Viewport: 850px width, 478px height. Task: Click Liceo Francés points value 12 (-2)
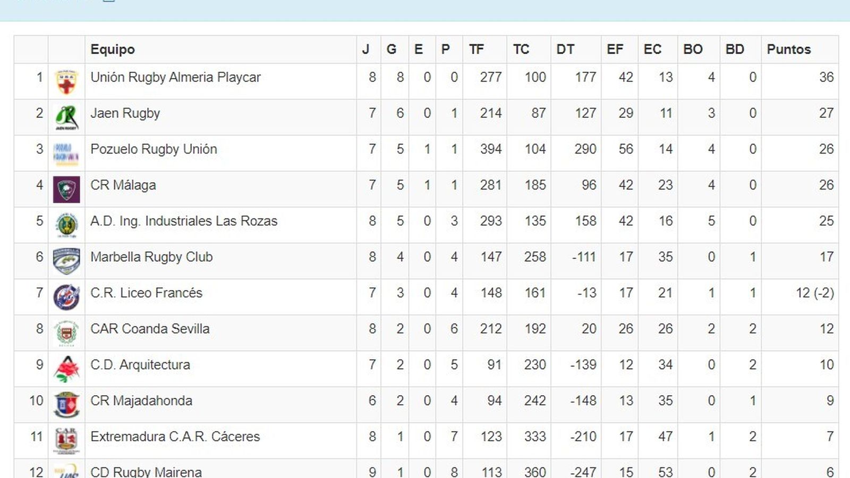tap(814, 293)
